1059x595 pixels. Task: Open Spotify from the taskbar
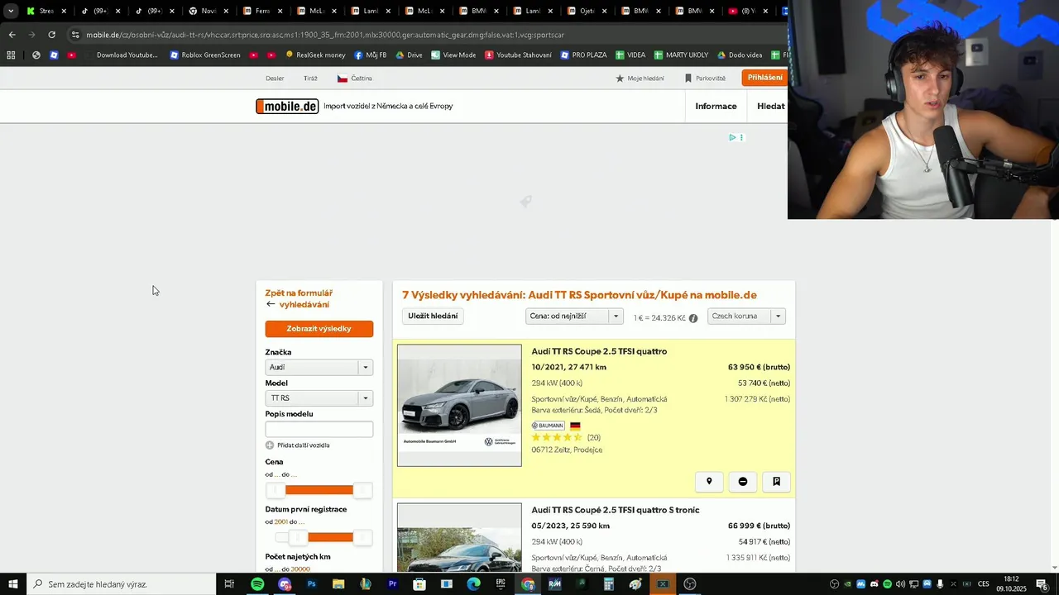(257, 584)
